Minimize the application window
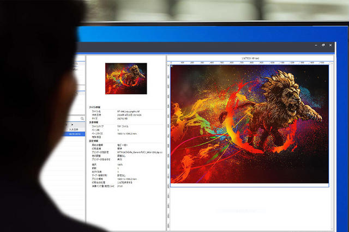The height and width of the screenshot is (232, 349). click(x=316, y=45)
